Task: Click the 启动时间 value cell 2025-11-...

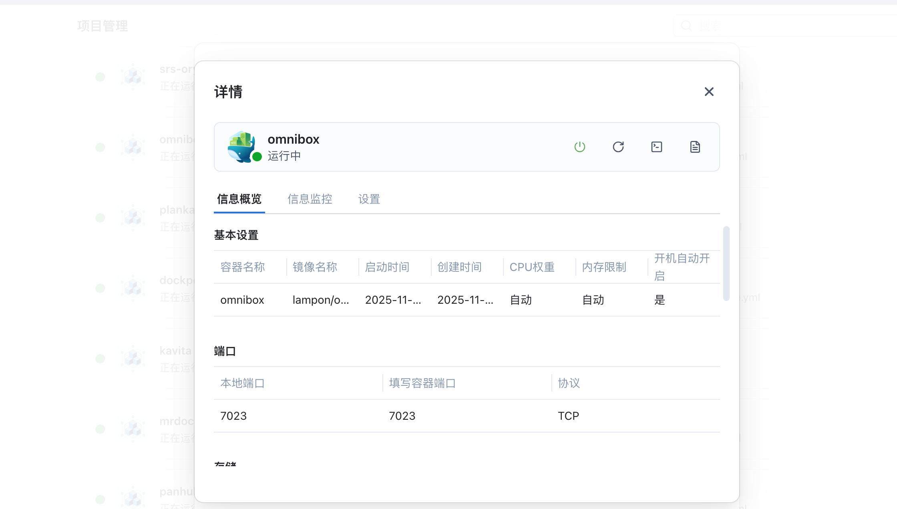Action: [393, 300]
